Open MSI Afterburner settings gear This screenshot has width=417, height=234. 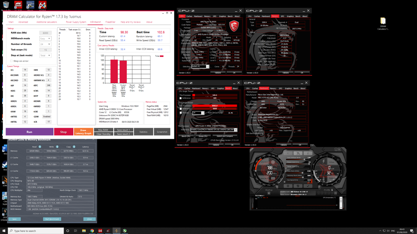click(x=288, y=186)
